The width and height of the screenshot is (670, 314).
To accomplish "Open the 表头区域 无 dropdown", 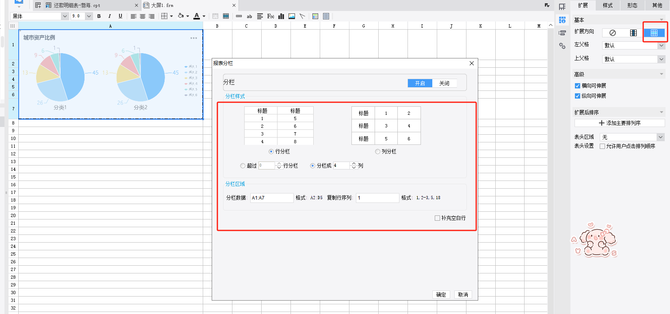I will [x=661, y=137].
